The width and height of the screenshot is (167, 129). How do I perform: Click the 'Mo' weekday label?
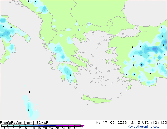[98, 123]
